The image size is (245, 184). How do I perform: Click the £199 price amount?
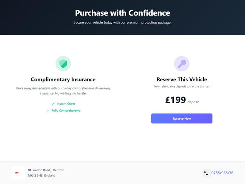click(x=175, y=100)
